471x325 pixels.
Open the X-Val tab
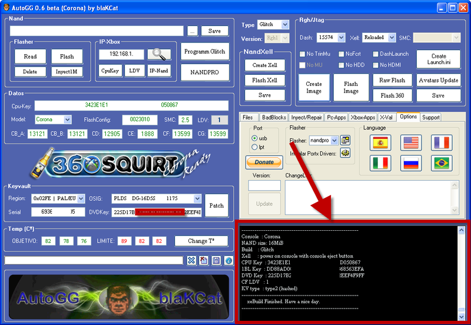pyautogui.click(x=386, y=117)
